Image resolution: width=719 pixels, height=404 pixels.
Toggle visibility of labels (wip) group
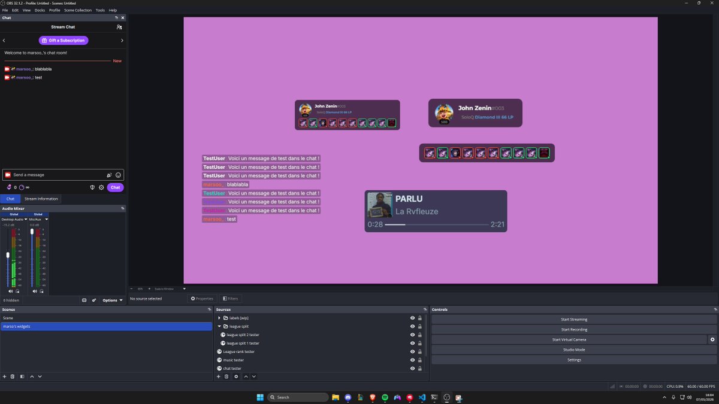(412, 318)
